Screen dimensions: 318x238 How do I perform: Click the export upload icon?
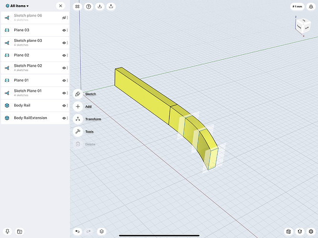tap(111, 7)
